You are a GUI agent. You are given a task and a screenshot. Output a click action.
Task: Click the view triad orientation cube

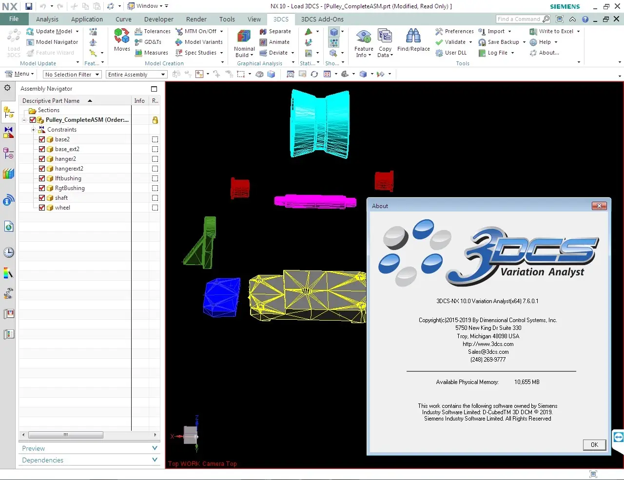[x=190, y=435]
